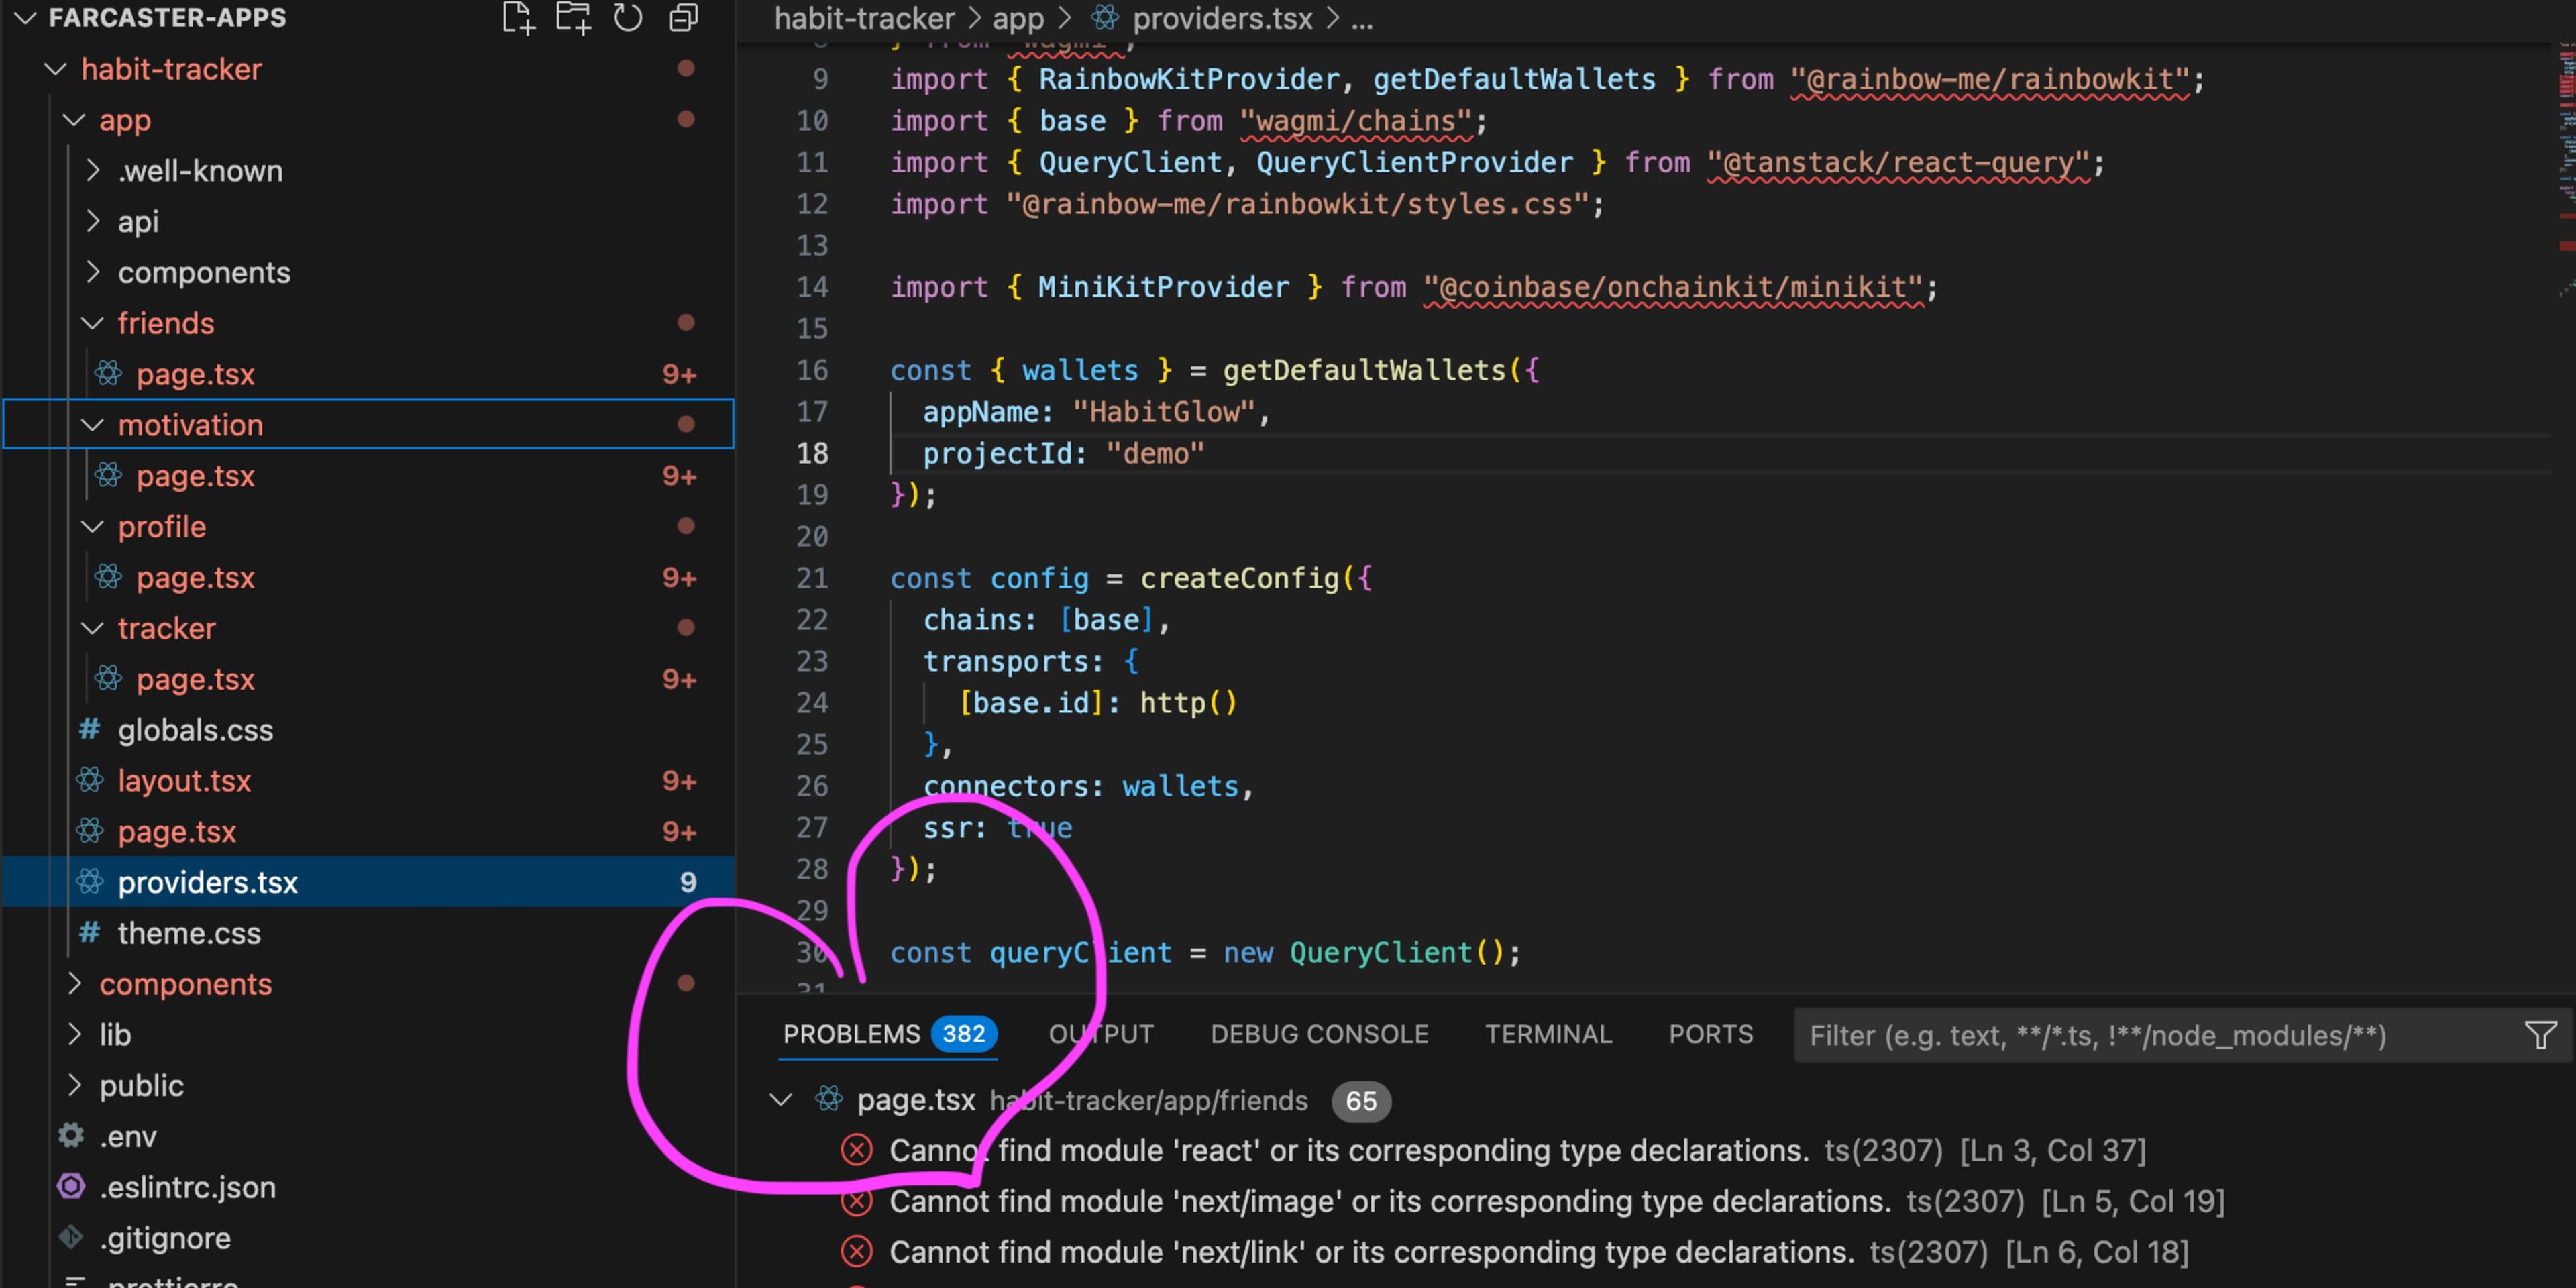Expand the lib folder
2576x1288 pixels.
[x=75, y=1034]
